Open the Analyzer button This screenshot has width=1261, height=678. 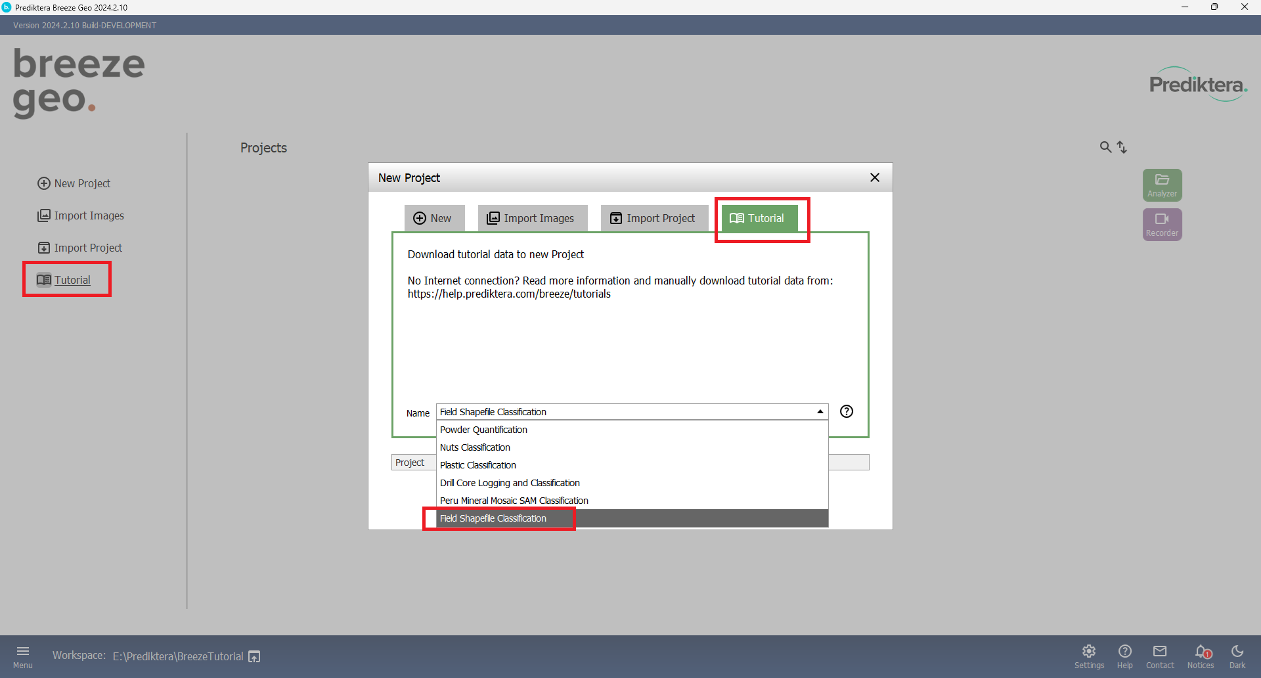coord(1162,185)
